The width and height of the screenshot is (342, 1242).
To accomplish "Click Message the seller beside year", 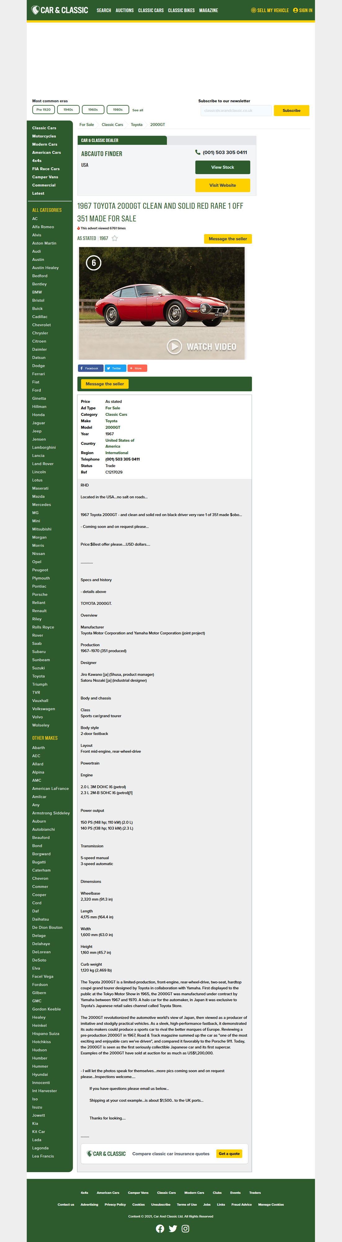I will pyautogui.click(x=228, y=239).
